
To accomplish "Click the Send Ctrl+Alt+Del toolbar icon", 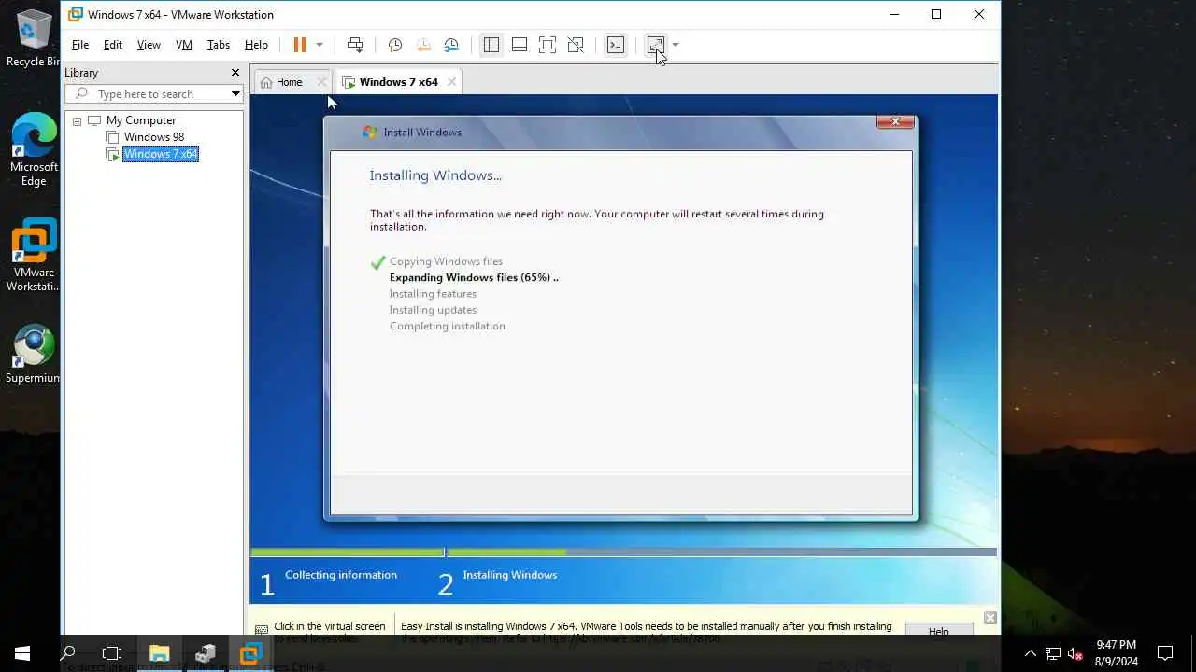I will tap(355, 45).
